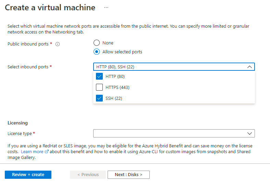
Task: Click the external link icon after Learn more
Action: pos(46,151)
